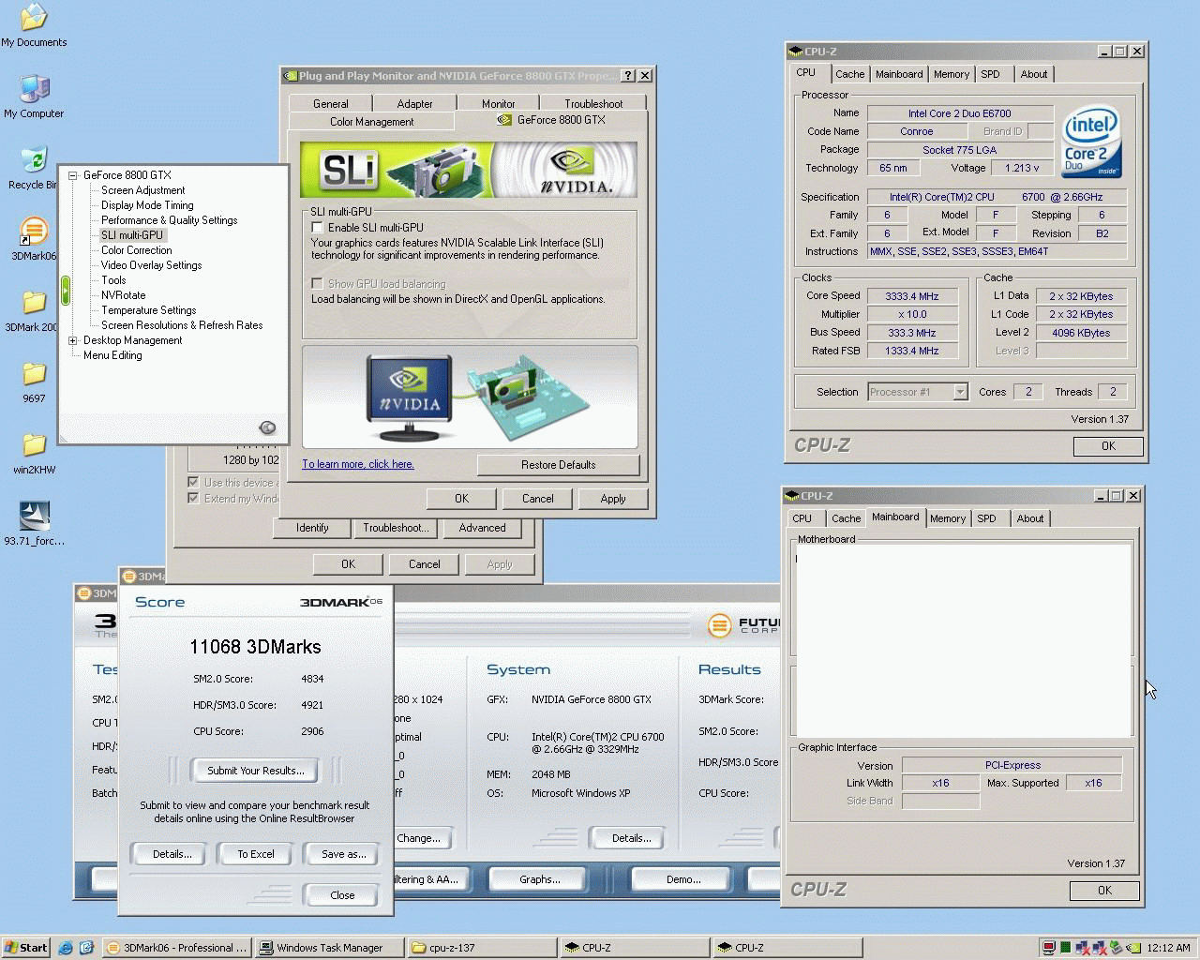
Task: Click the green slider handle on flyout menu edge
Action: [66, 290]
